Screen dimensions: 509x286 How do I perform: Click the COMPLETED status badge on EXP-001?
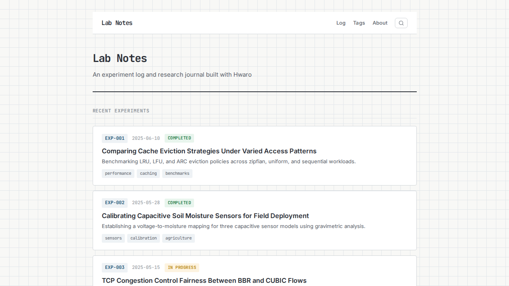tap(179, 138)
